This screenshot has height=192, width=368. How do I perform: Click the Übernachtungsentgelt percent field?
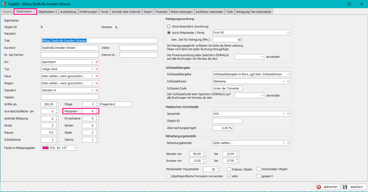point(223,128)
